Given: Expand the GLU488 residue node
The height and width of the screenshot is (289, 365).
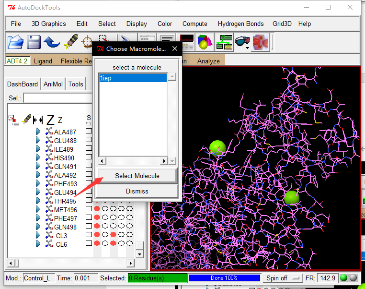Looking at the screenshot, I should click(38, 140).
